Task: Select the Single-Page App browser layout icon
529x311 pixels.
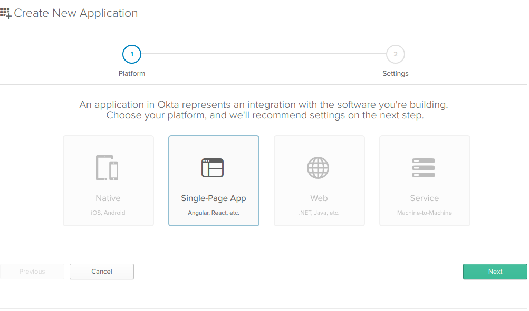Action: pyautogui.click(x=213, y=168)
